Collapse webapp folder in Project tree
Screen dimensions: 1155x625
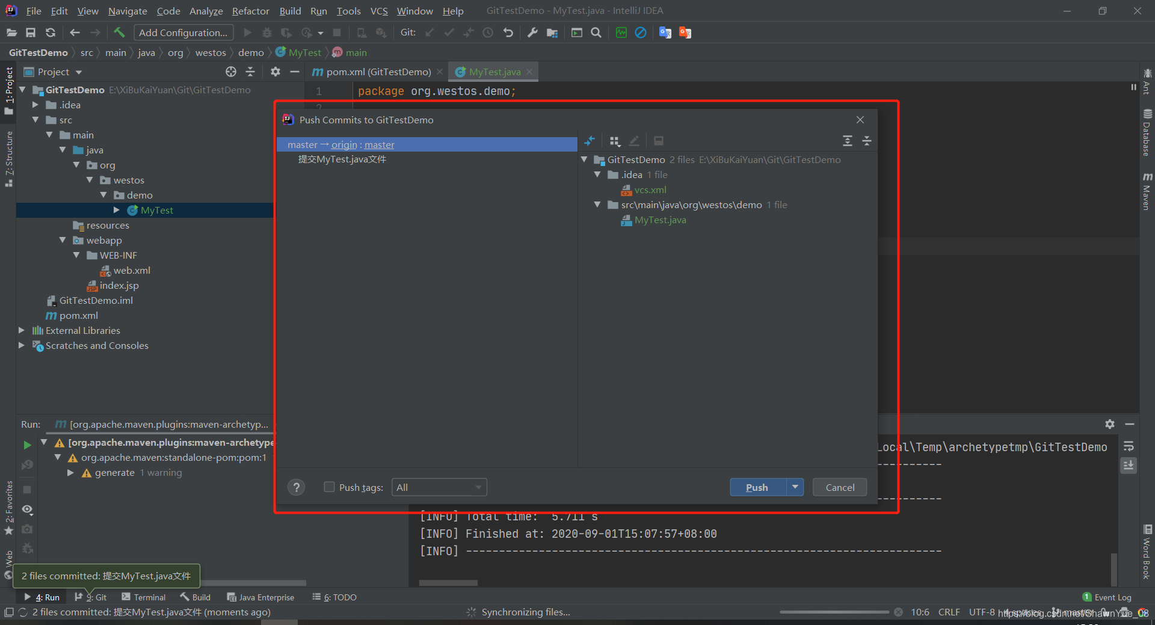(63, 240)
